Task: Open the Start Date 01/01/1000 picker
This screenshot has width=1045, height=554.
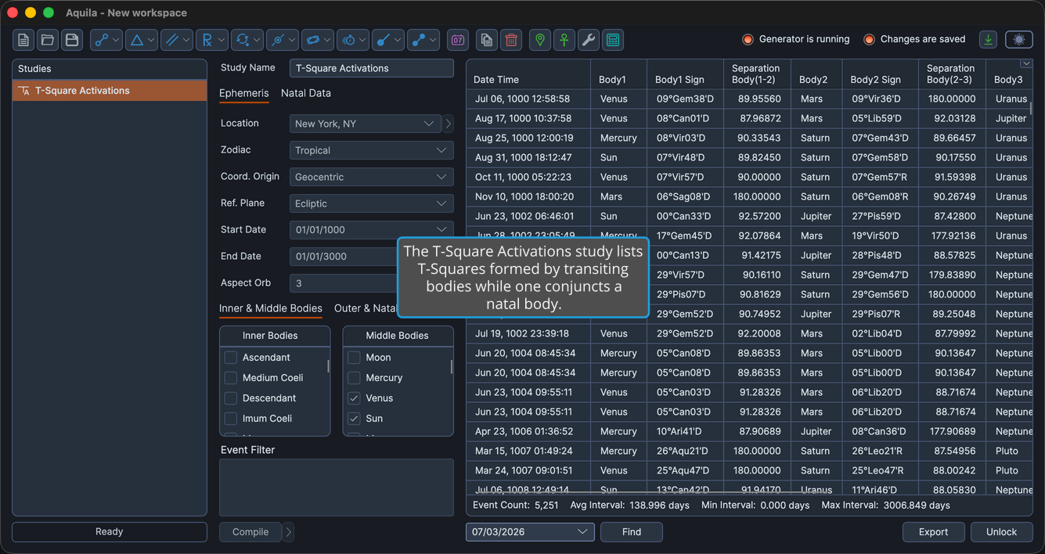Action: pyautogui.click(x=371, y=230)
